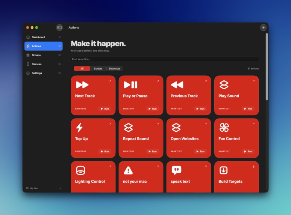Click the Play or Pause icon
The width and height of the screenshot is (291, 215).
[x=131, y=85]
